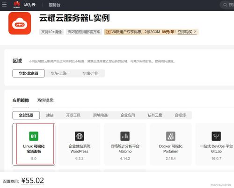This screenshot has height=188, width=234.
Task: Open the hamburger navigation menu
Action: 4,5
